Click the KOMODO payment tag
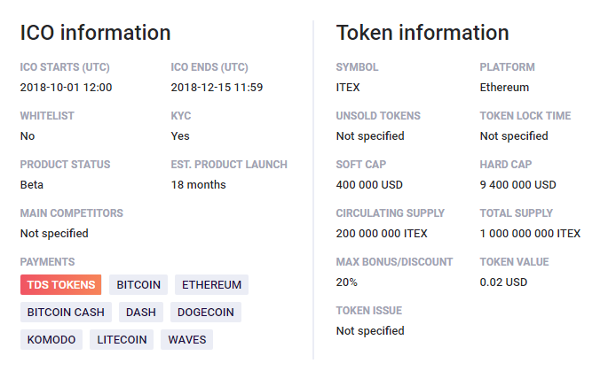The width and height of the screenshot is (616, 371). point(51,339)
